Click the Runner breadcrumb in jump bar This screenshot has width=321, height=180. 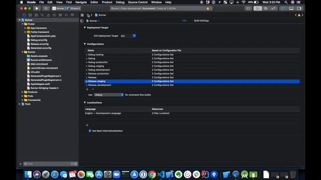tap(100, 15)
